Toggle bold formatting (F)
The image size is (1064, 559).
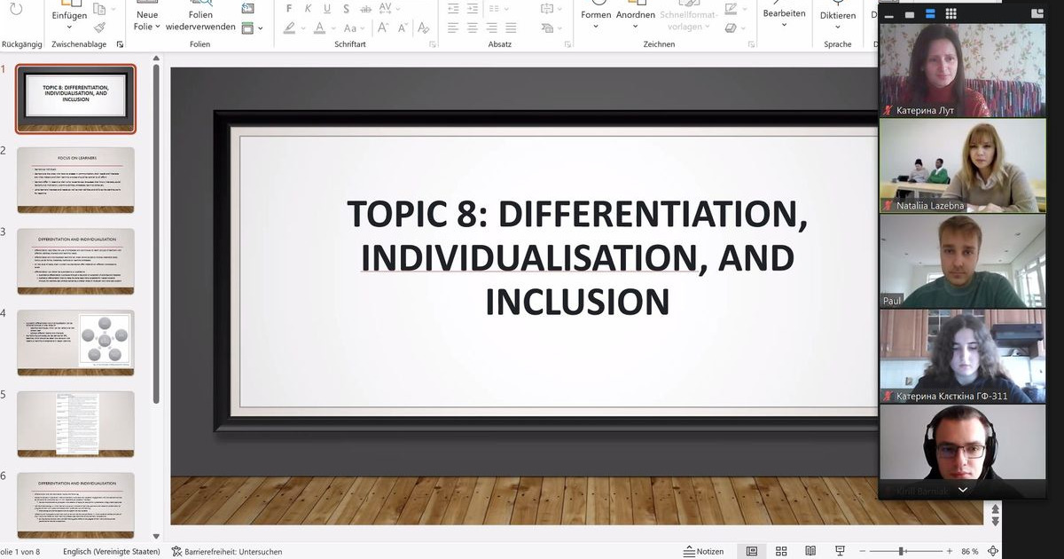point(289,9)
